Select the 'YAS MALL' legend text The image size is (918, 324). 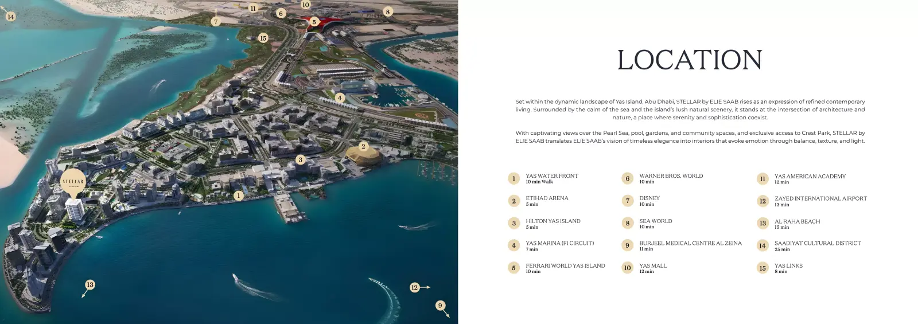(x=653, y=266)
